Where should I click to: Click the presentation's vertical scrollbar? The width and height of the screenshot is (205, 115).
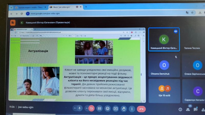(x=141, y=75)
